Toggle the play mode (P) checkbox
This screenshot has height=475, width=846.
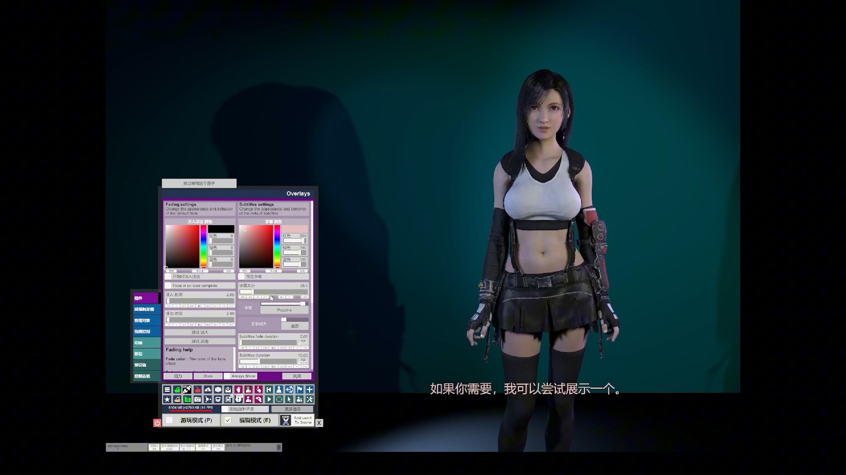tap(169, 420)
